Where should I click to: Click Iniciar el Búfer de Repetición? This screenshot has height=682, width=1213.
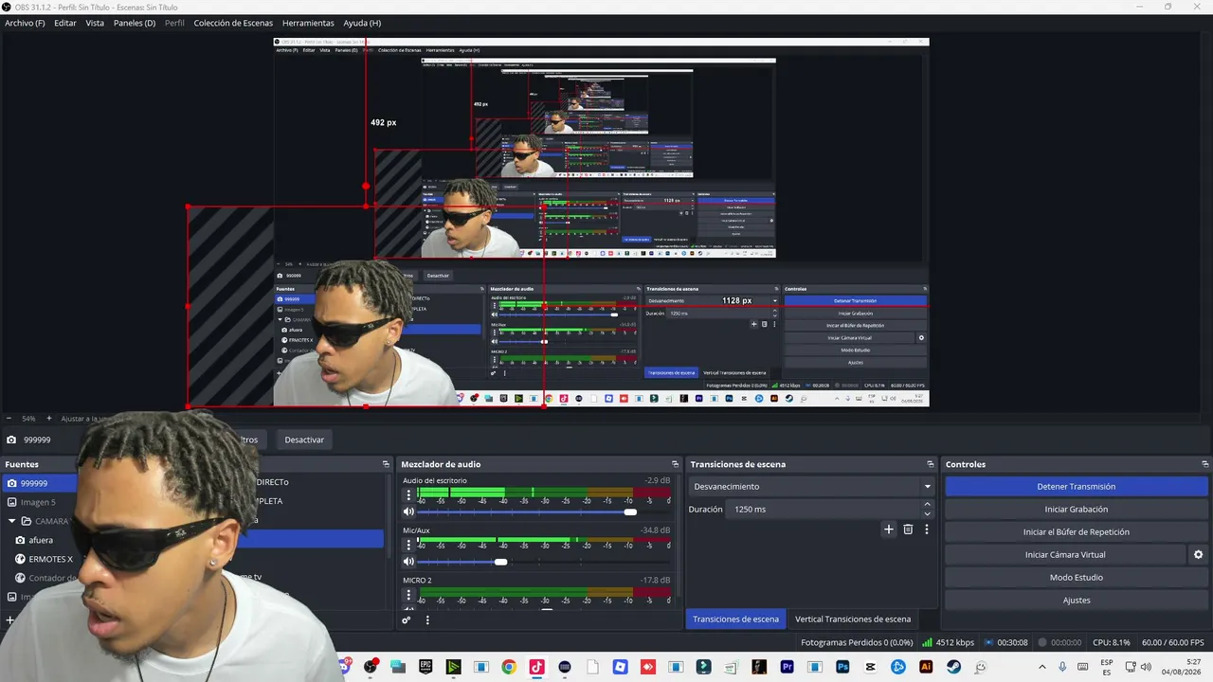click(1077, 532)
